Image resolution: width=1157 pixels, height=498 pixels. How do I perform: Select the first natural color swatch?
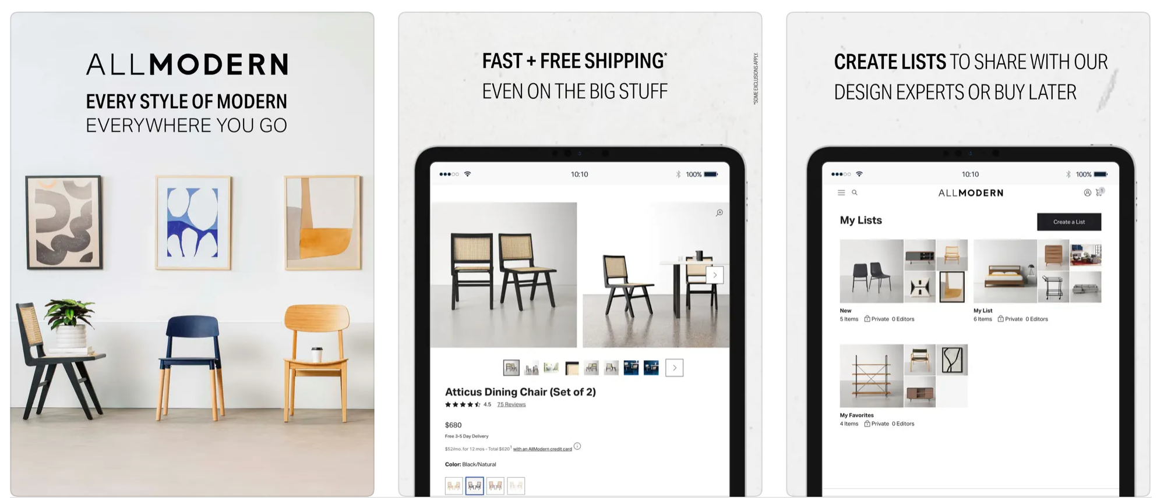coord(454,486)
